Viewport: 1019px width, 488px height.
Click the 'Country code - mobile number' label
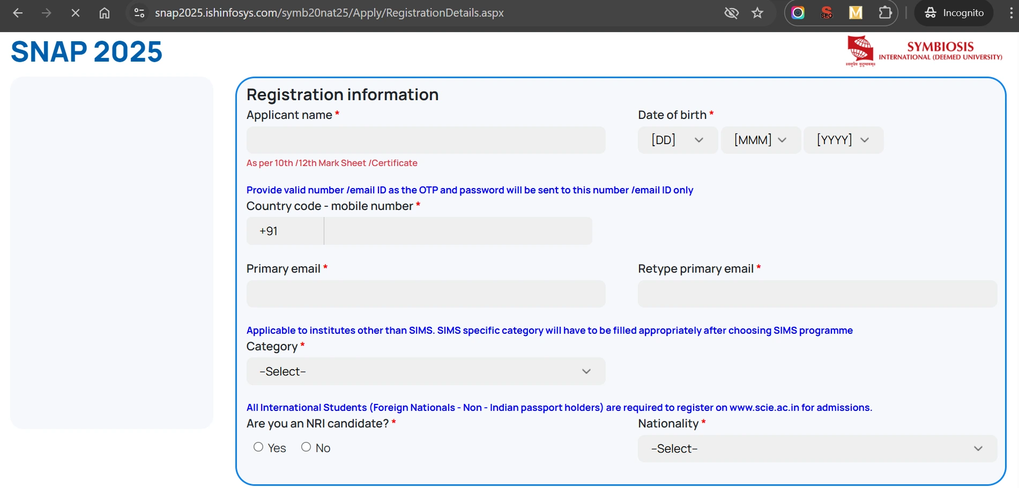click(x=330, y=206)
